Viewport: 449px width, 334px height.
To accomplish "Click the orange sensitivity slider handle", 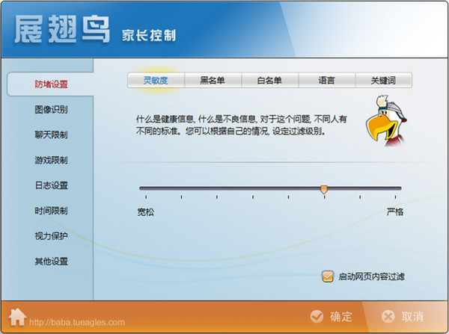I will [x=324, y=189].
